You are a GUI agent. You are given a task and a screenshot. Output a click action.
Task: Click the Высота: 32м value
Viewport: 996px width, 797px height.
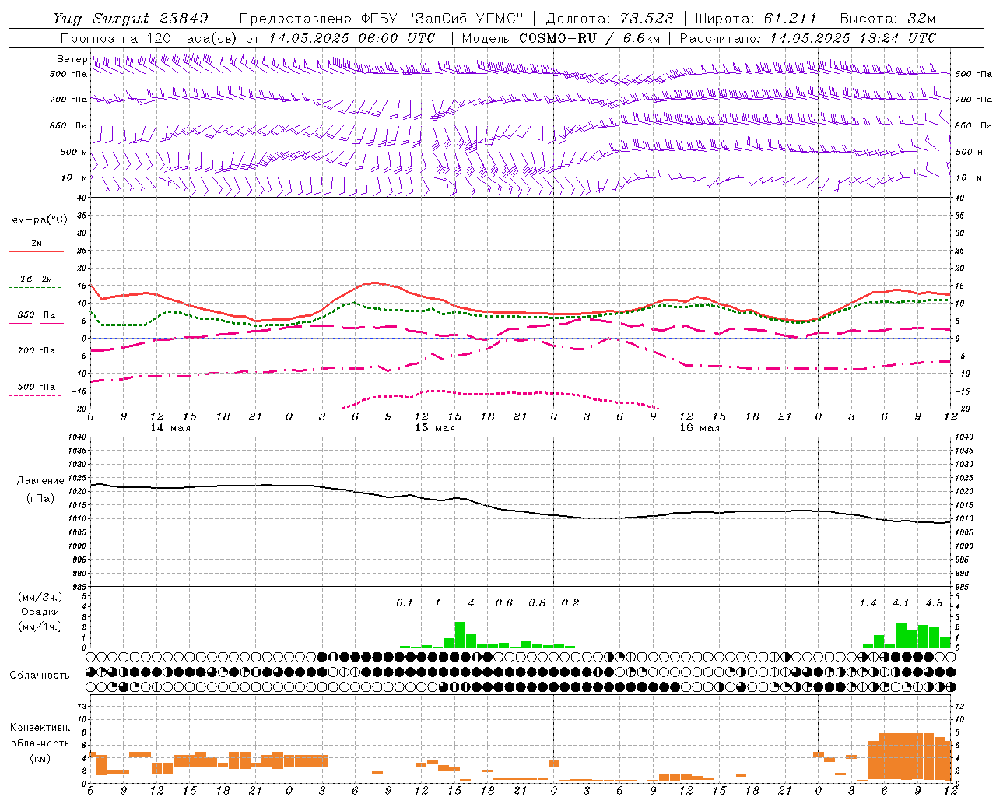click(x=887, y=19)
